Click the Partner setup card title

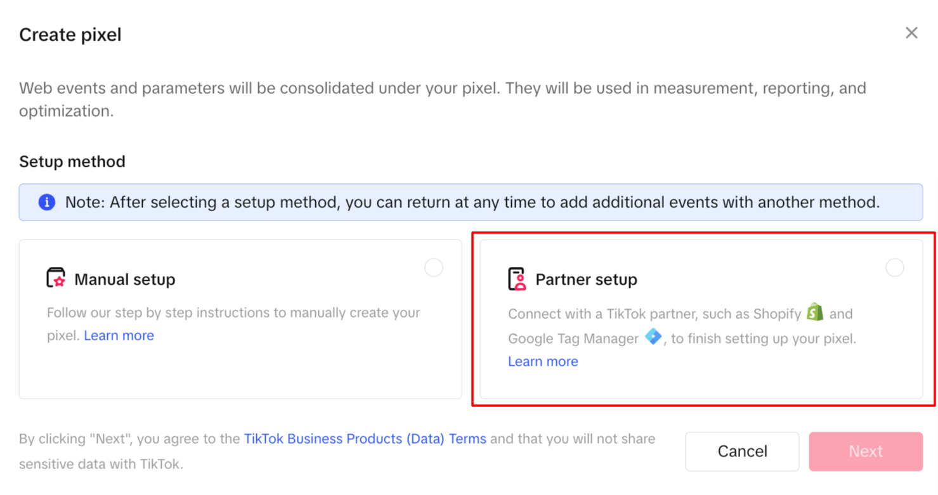point(587,280)
